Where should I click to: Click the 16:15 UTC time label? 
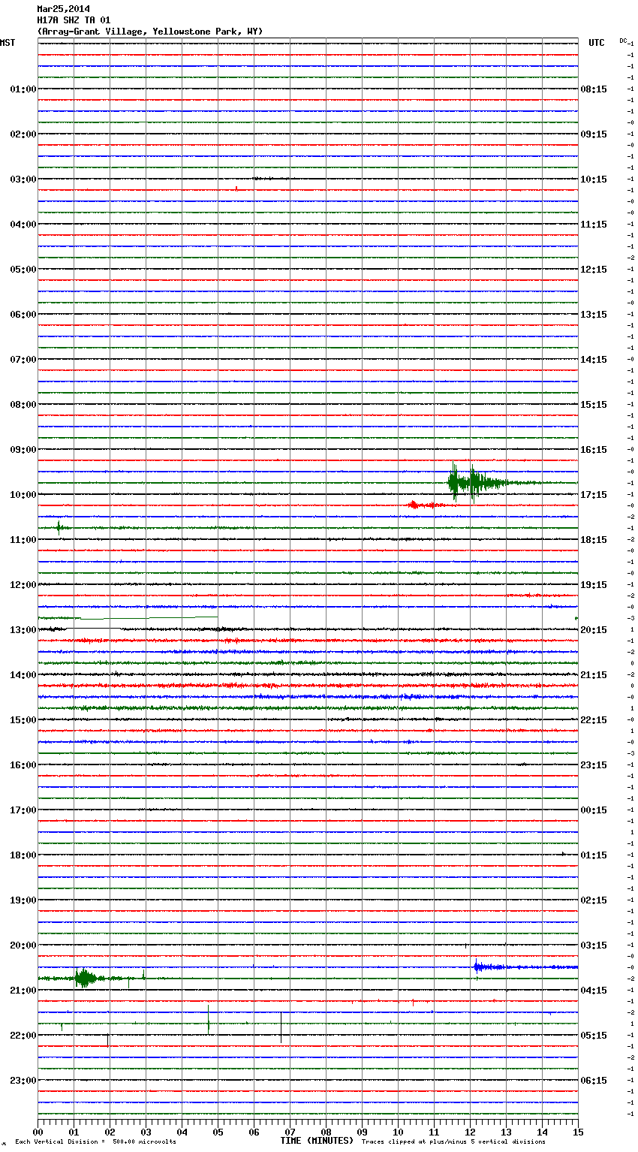click(594, 450)
